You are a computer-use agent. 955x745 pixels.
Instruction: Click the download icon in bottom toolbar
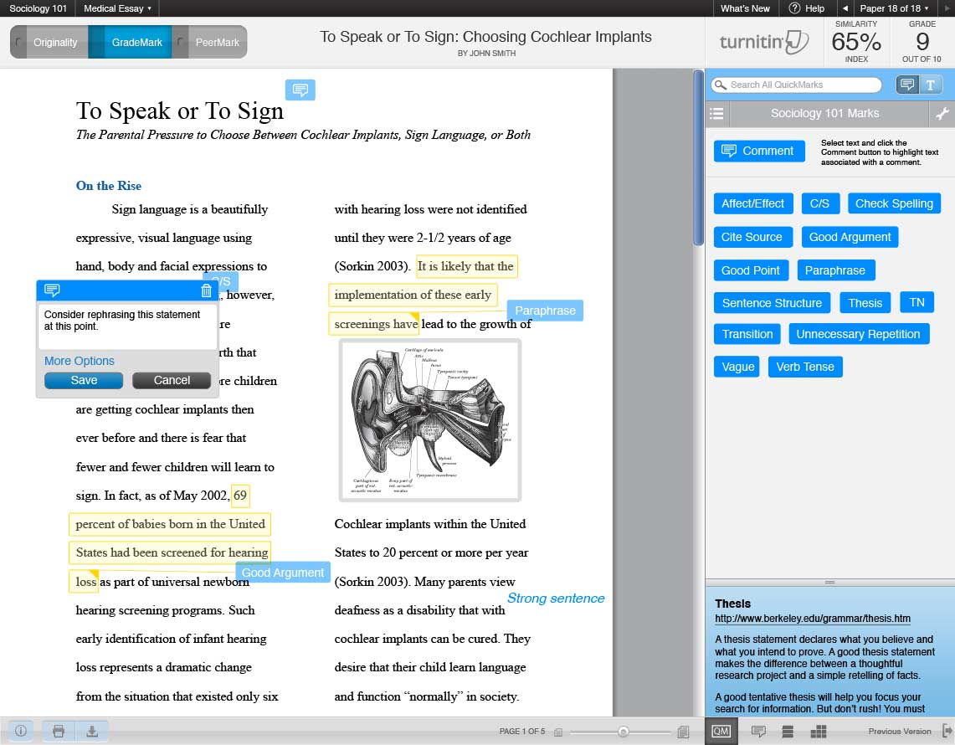92,731
